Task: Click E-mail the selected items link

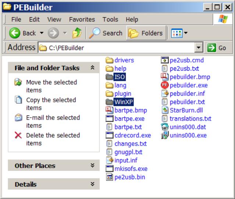Action: [x=53, y=121]
